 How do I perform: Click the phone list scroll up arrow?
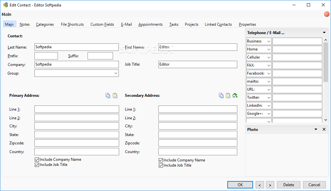pos(326,40)
